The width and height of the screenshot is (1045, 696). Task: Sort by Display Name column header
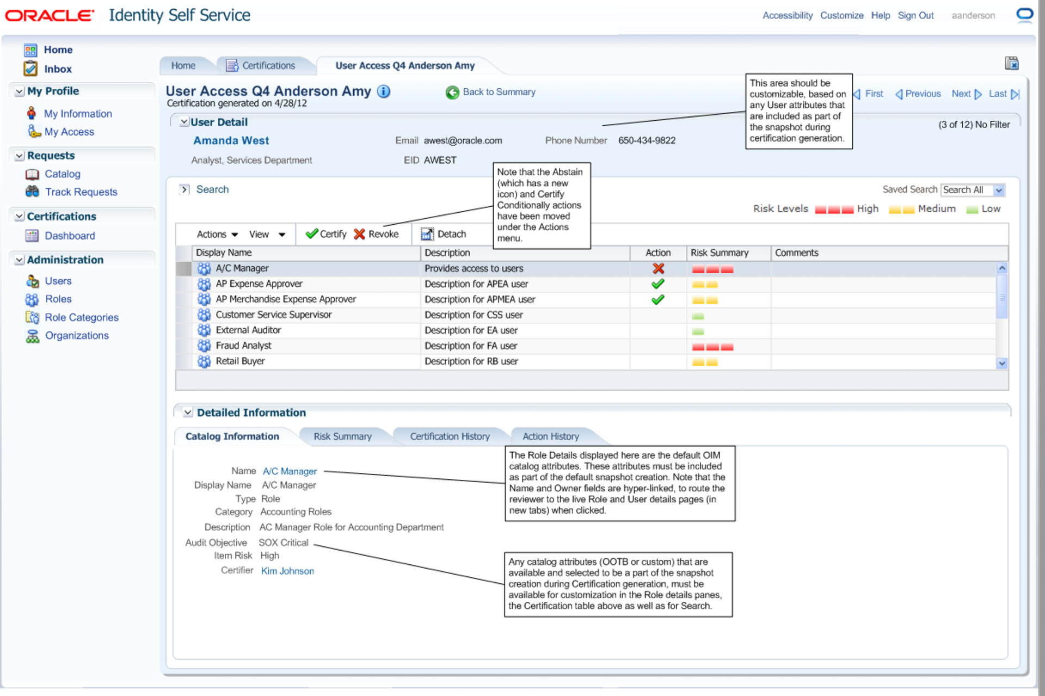[x=306, y=252]
